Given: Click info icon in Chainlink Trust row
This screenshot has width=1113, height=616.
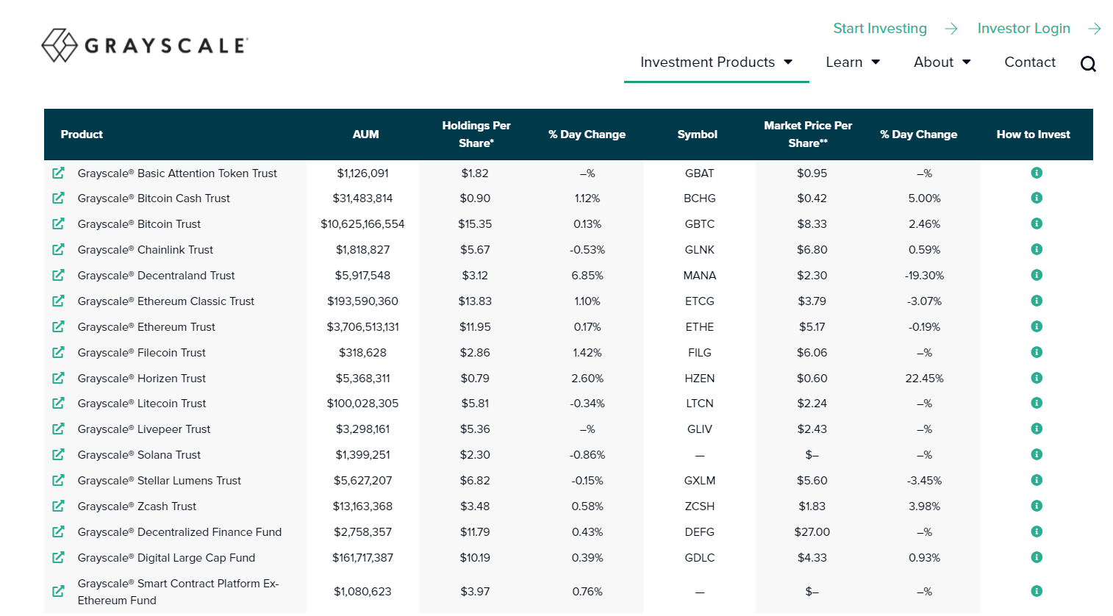Looking at the screenshot, I should pyautogui.click(x=1037, y=249).
